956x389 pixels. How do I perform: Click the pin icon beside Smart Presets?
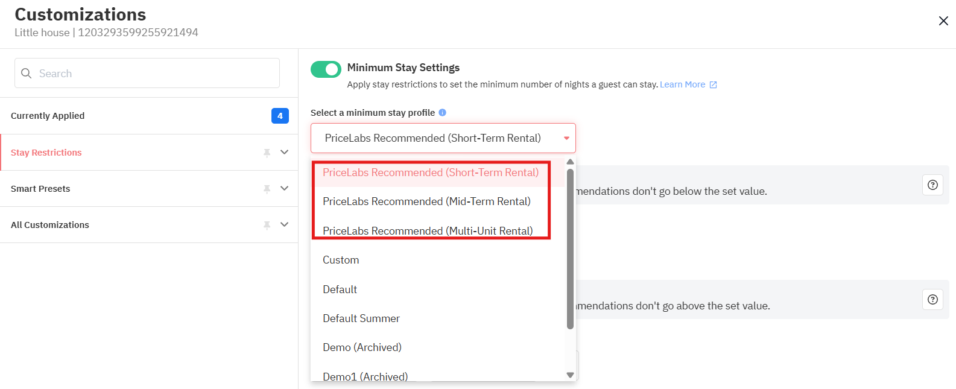[267, 189]
